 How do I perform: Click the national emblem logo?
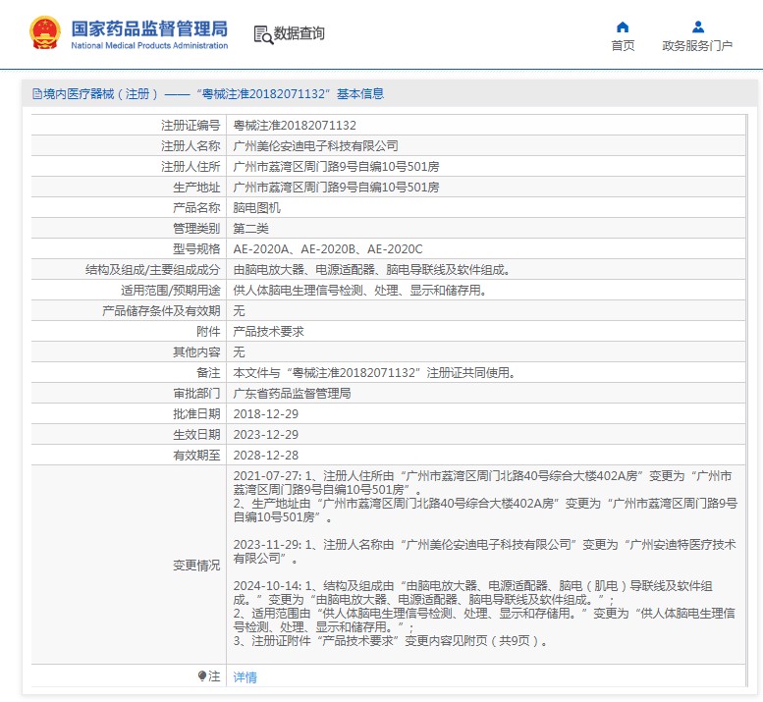click(44, 33)
